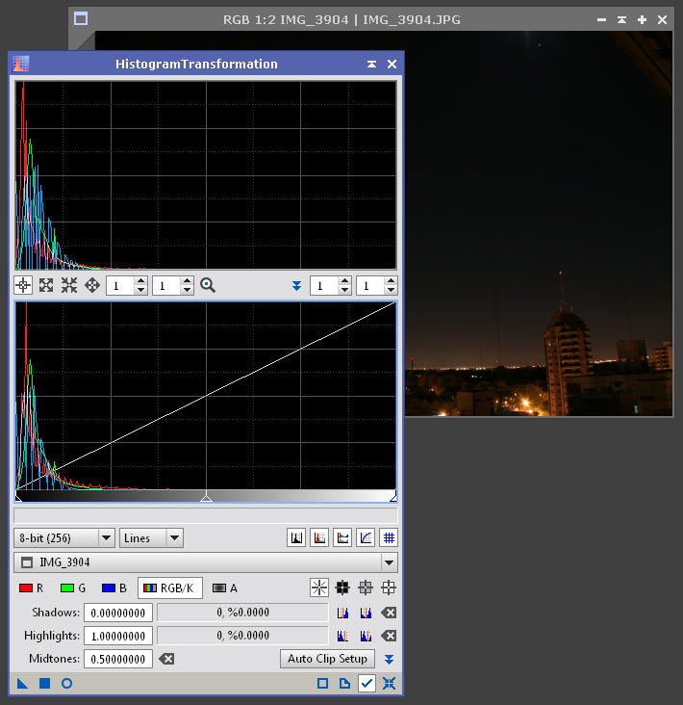683x705 pixels.
Task: Click the Highlights value input field
Action: [x=118, y=637]
